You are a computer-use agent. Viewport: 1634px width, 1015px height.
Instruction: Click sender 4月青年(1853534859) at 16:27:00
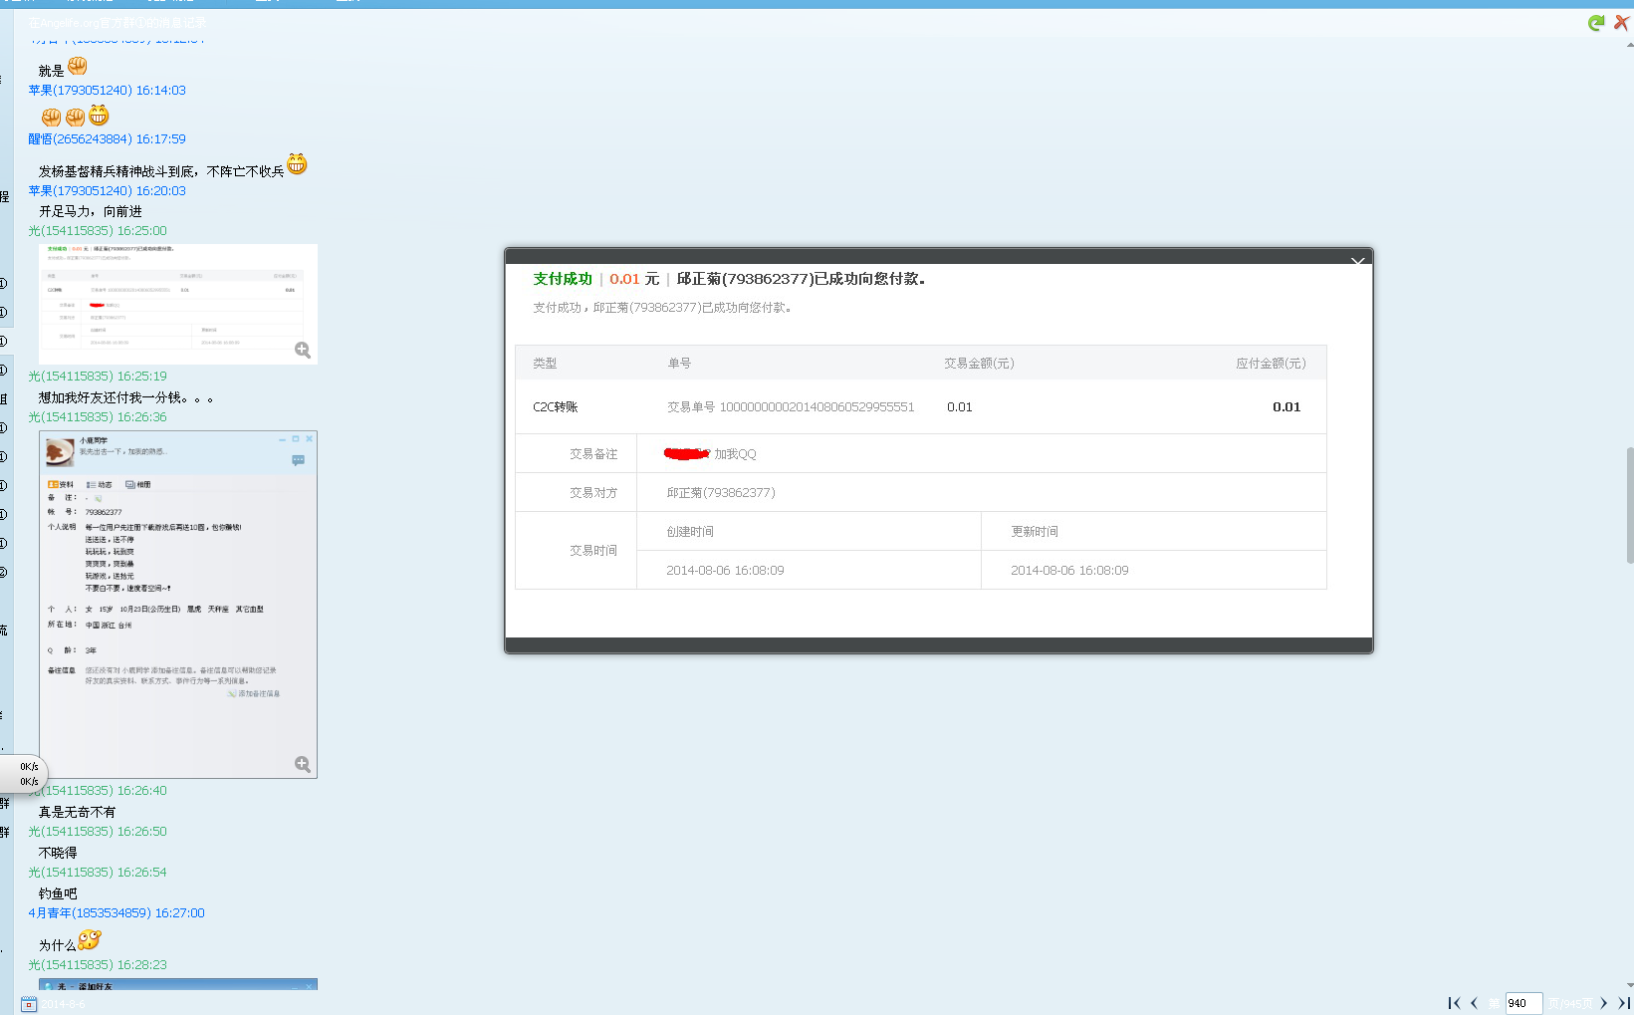point(116,912)
